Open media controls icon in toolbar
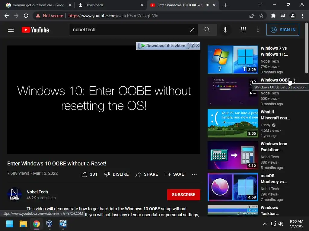309x231 pixels. pos(283,16)
